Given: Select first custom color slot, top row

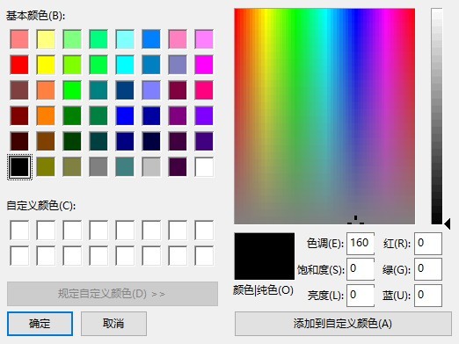Looking at the screenshot, I should click(19, 231).
